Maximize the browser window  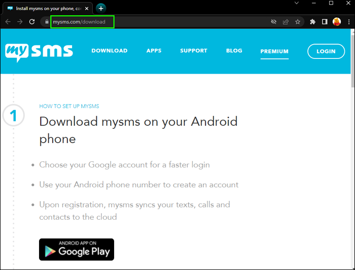pos(331,3)
